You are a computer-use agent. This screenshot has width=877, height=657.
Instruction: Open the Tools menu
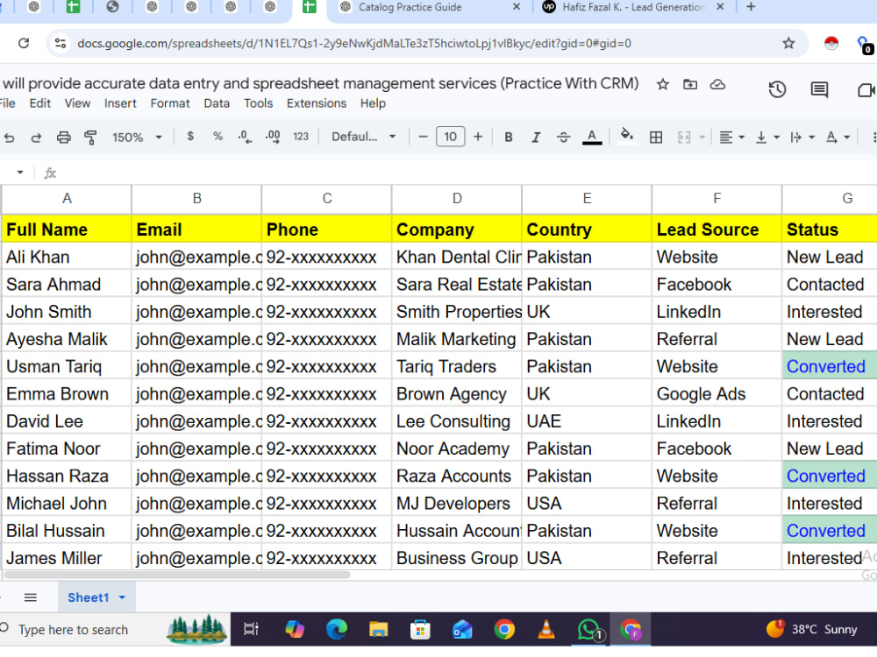[258, 103]
